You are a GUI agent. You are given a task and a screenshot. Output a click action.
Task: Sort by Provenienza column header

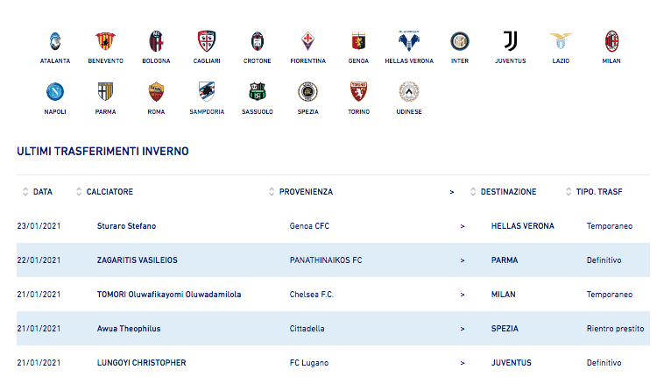click(x=305, y=191)
